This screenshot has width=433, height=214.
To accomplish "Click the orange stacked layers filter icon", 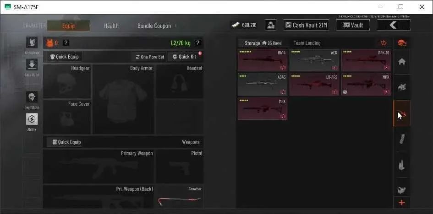I will (x=402, y=43).
